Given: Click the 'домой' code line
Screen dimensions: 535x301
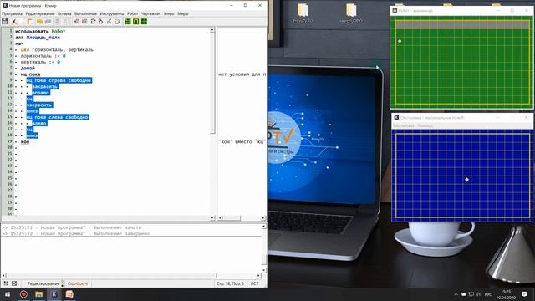Looking at the screenshot, I should [28, 69].
